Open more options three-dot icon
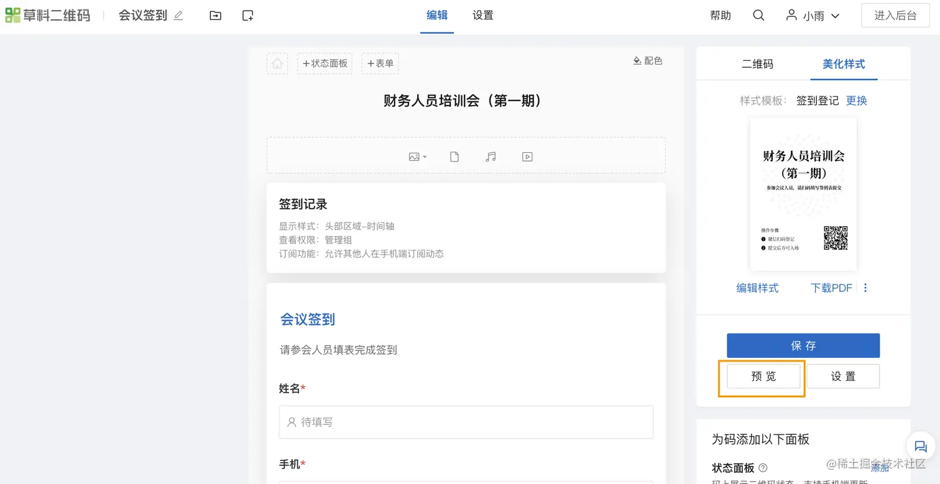 pos(865,288)
